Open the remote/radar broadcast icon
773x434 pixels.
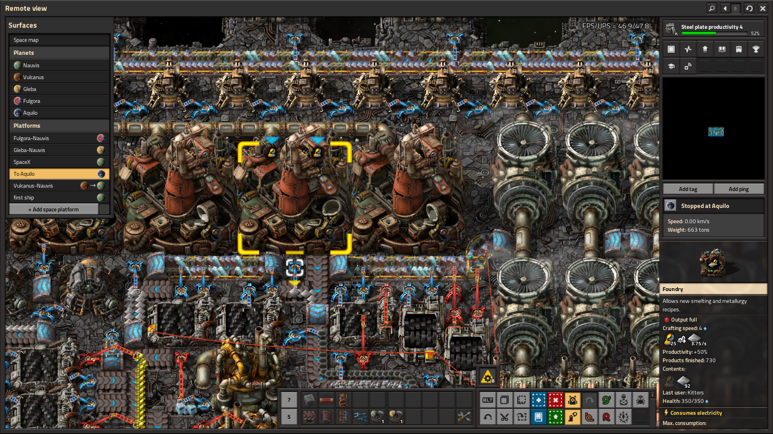[688, 66]
